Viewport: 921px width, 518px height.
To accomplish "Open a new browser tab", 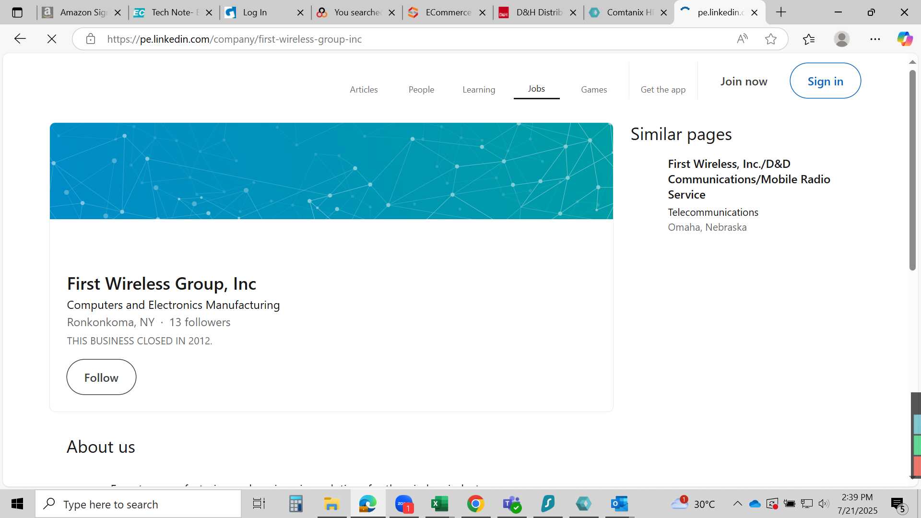I will click(781, 12).
